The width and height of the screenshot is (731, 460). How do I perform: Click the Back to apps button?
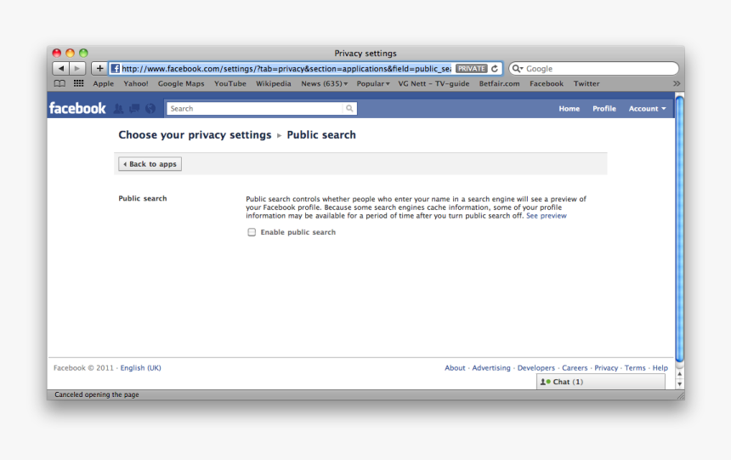pyautogui.click(x=150, y=164)
